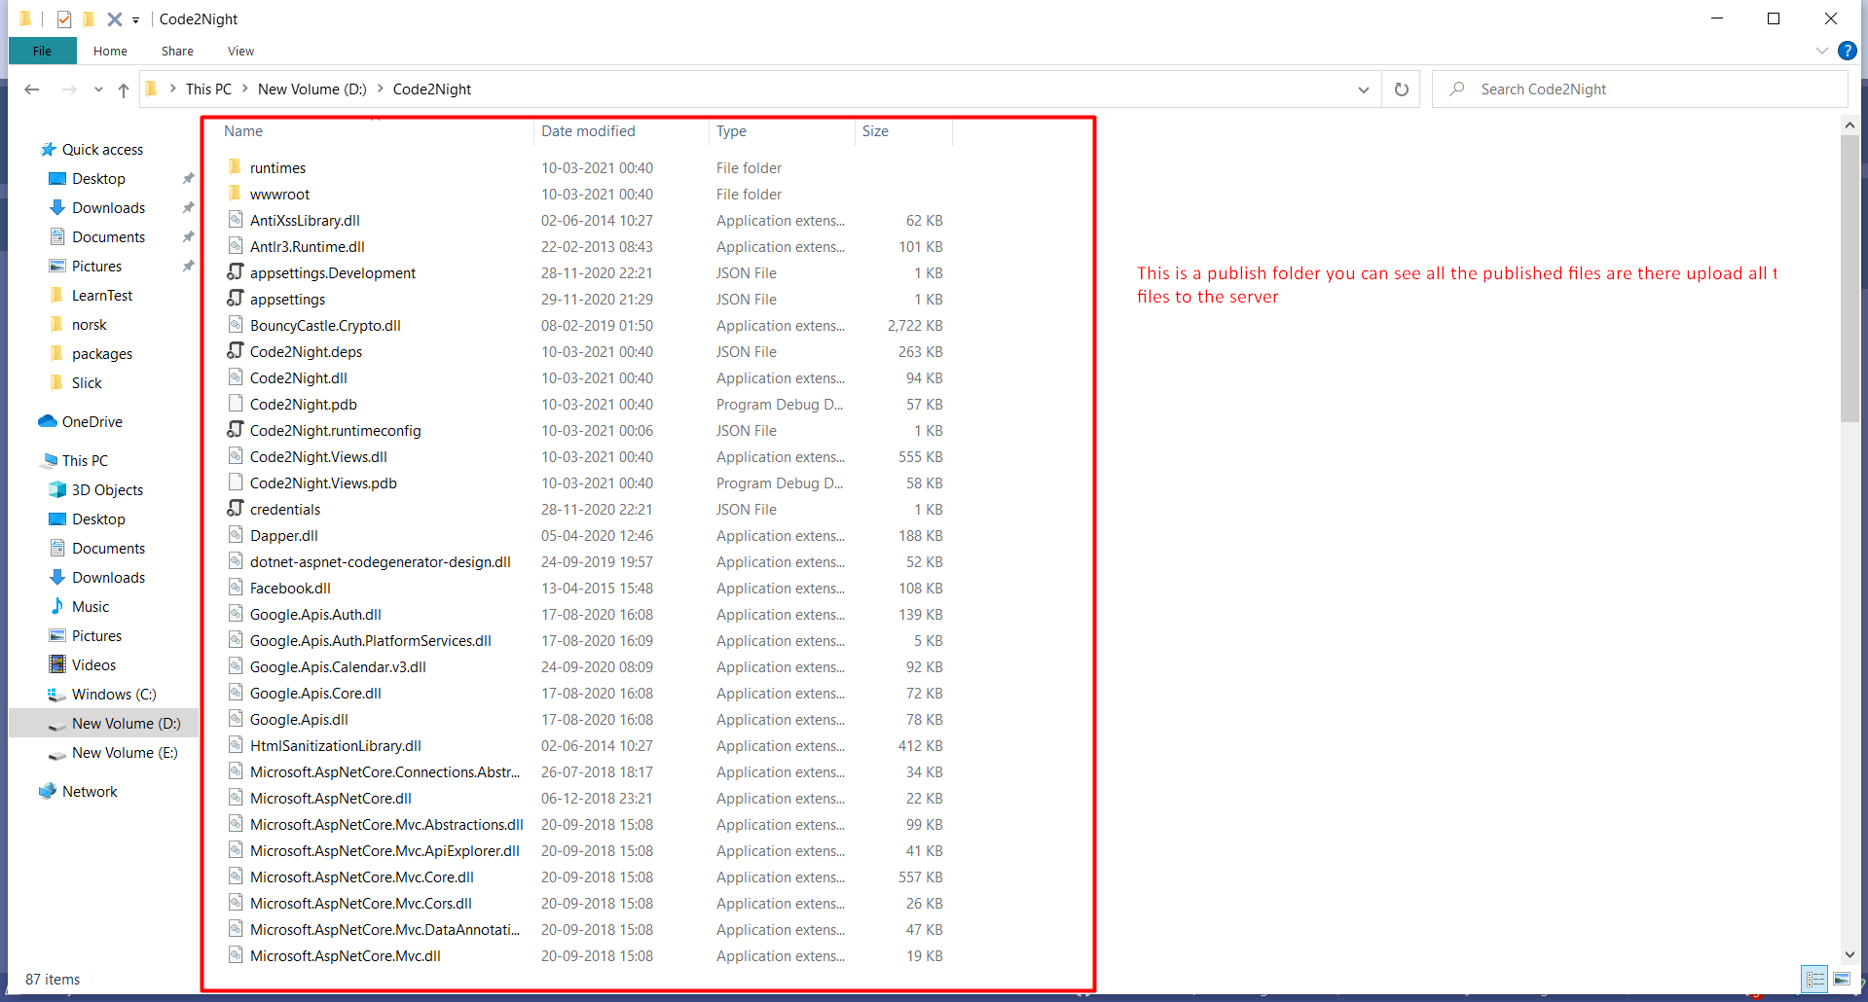
Task: Open Quick Access Toolbar customize dropdown
Action: click(135, 19)
